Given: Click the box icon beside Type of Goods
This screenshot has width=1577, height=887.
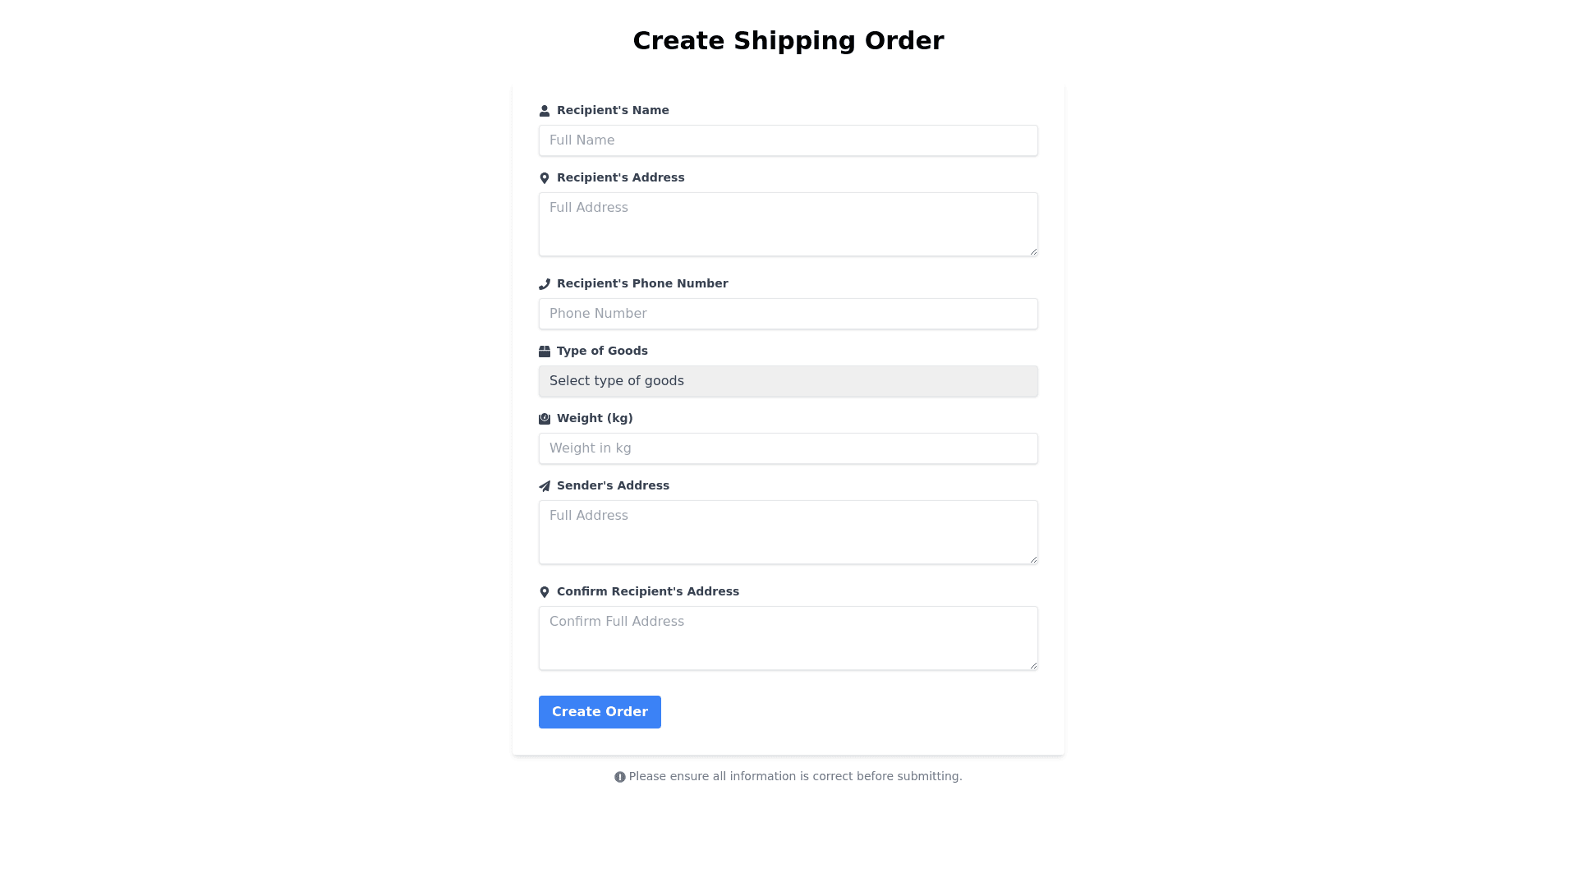Looking at the screenshot, I should (x=544, y=352).
